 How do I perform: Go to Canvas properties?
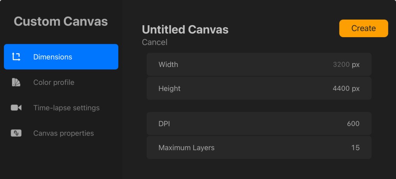pos(63,133)
